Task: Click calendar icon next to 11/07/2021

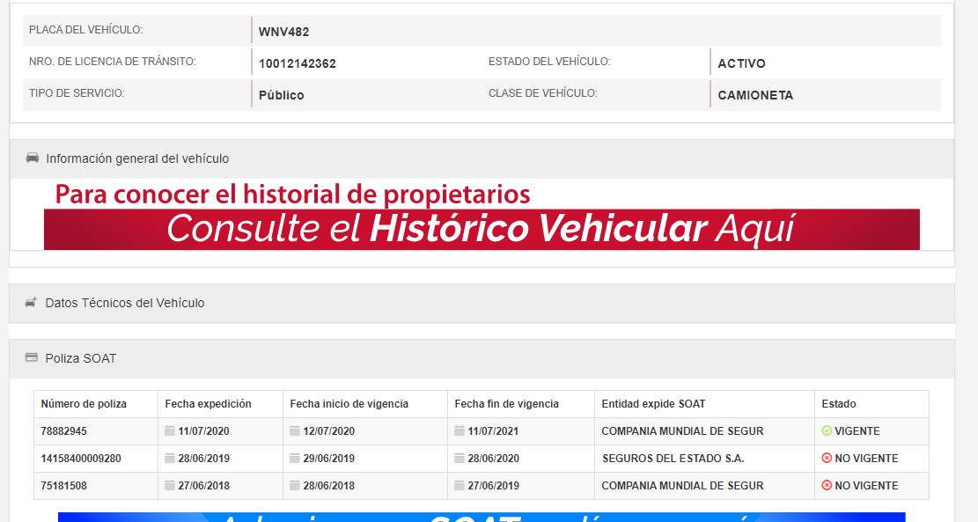Action: coord(460,431)
